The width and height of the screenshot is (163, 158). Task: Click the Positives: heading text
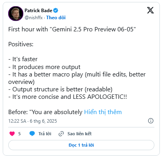tap(21, 44)
